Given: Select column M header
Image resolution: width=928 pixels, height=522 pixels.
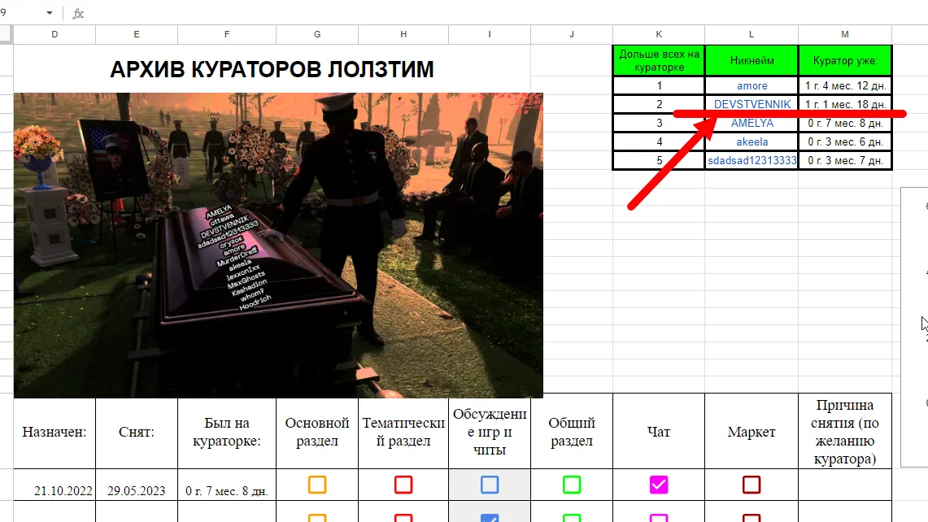Looking at the screenshot, I should click(x=845, y=34).
